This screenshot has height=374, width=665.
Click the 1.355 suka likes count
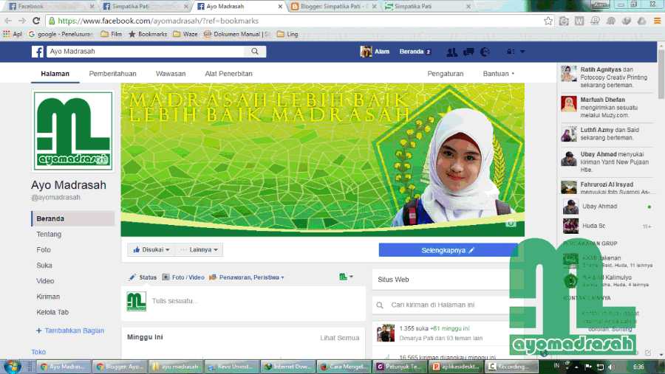(414, 328)
